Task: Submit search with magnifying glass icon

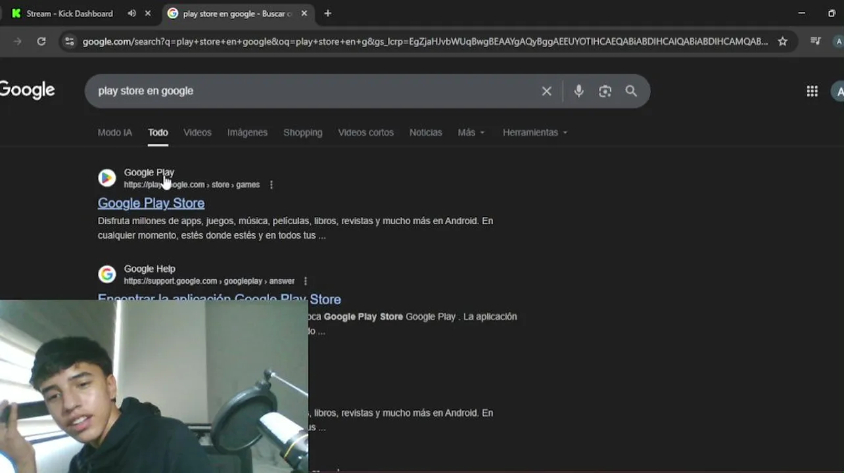Action: pos(631,91)
